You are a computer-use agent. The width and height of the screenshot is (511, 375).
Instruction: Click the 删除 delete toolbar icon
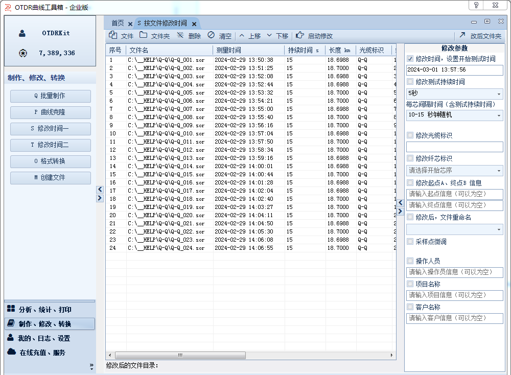tap(180, 35)
